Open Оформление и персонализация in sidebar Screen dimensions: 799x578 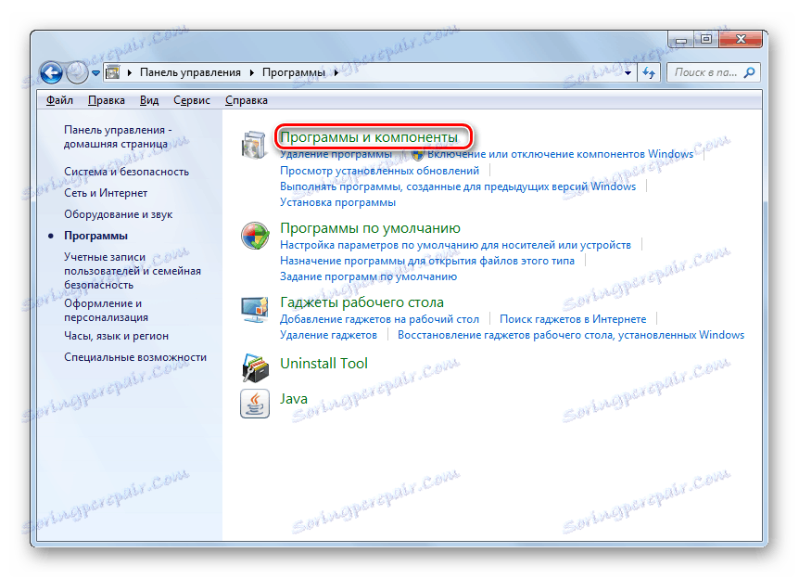(106, 310)
